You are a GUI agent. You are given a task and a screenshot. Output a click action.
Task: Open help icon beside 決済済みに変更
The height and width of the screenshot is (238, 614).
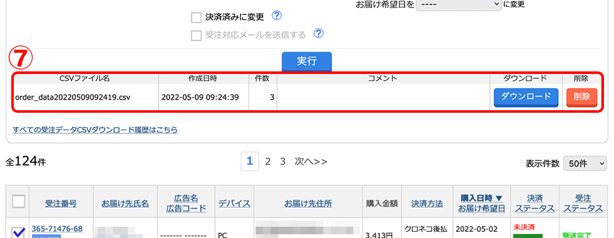277,16
